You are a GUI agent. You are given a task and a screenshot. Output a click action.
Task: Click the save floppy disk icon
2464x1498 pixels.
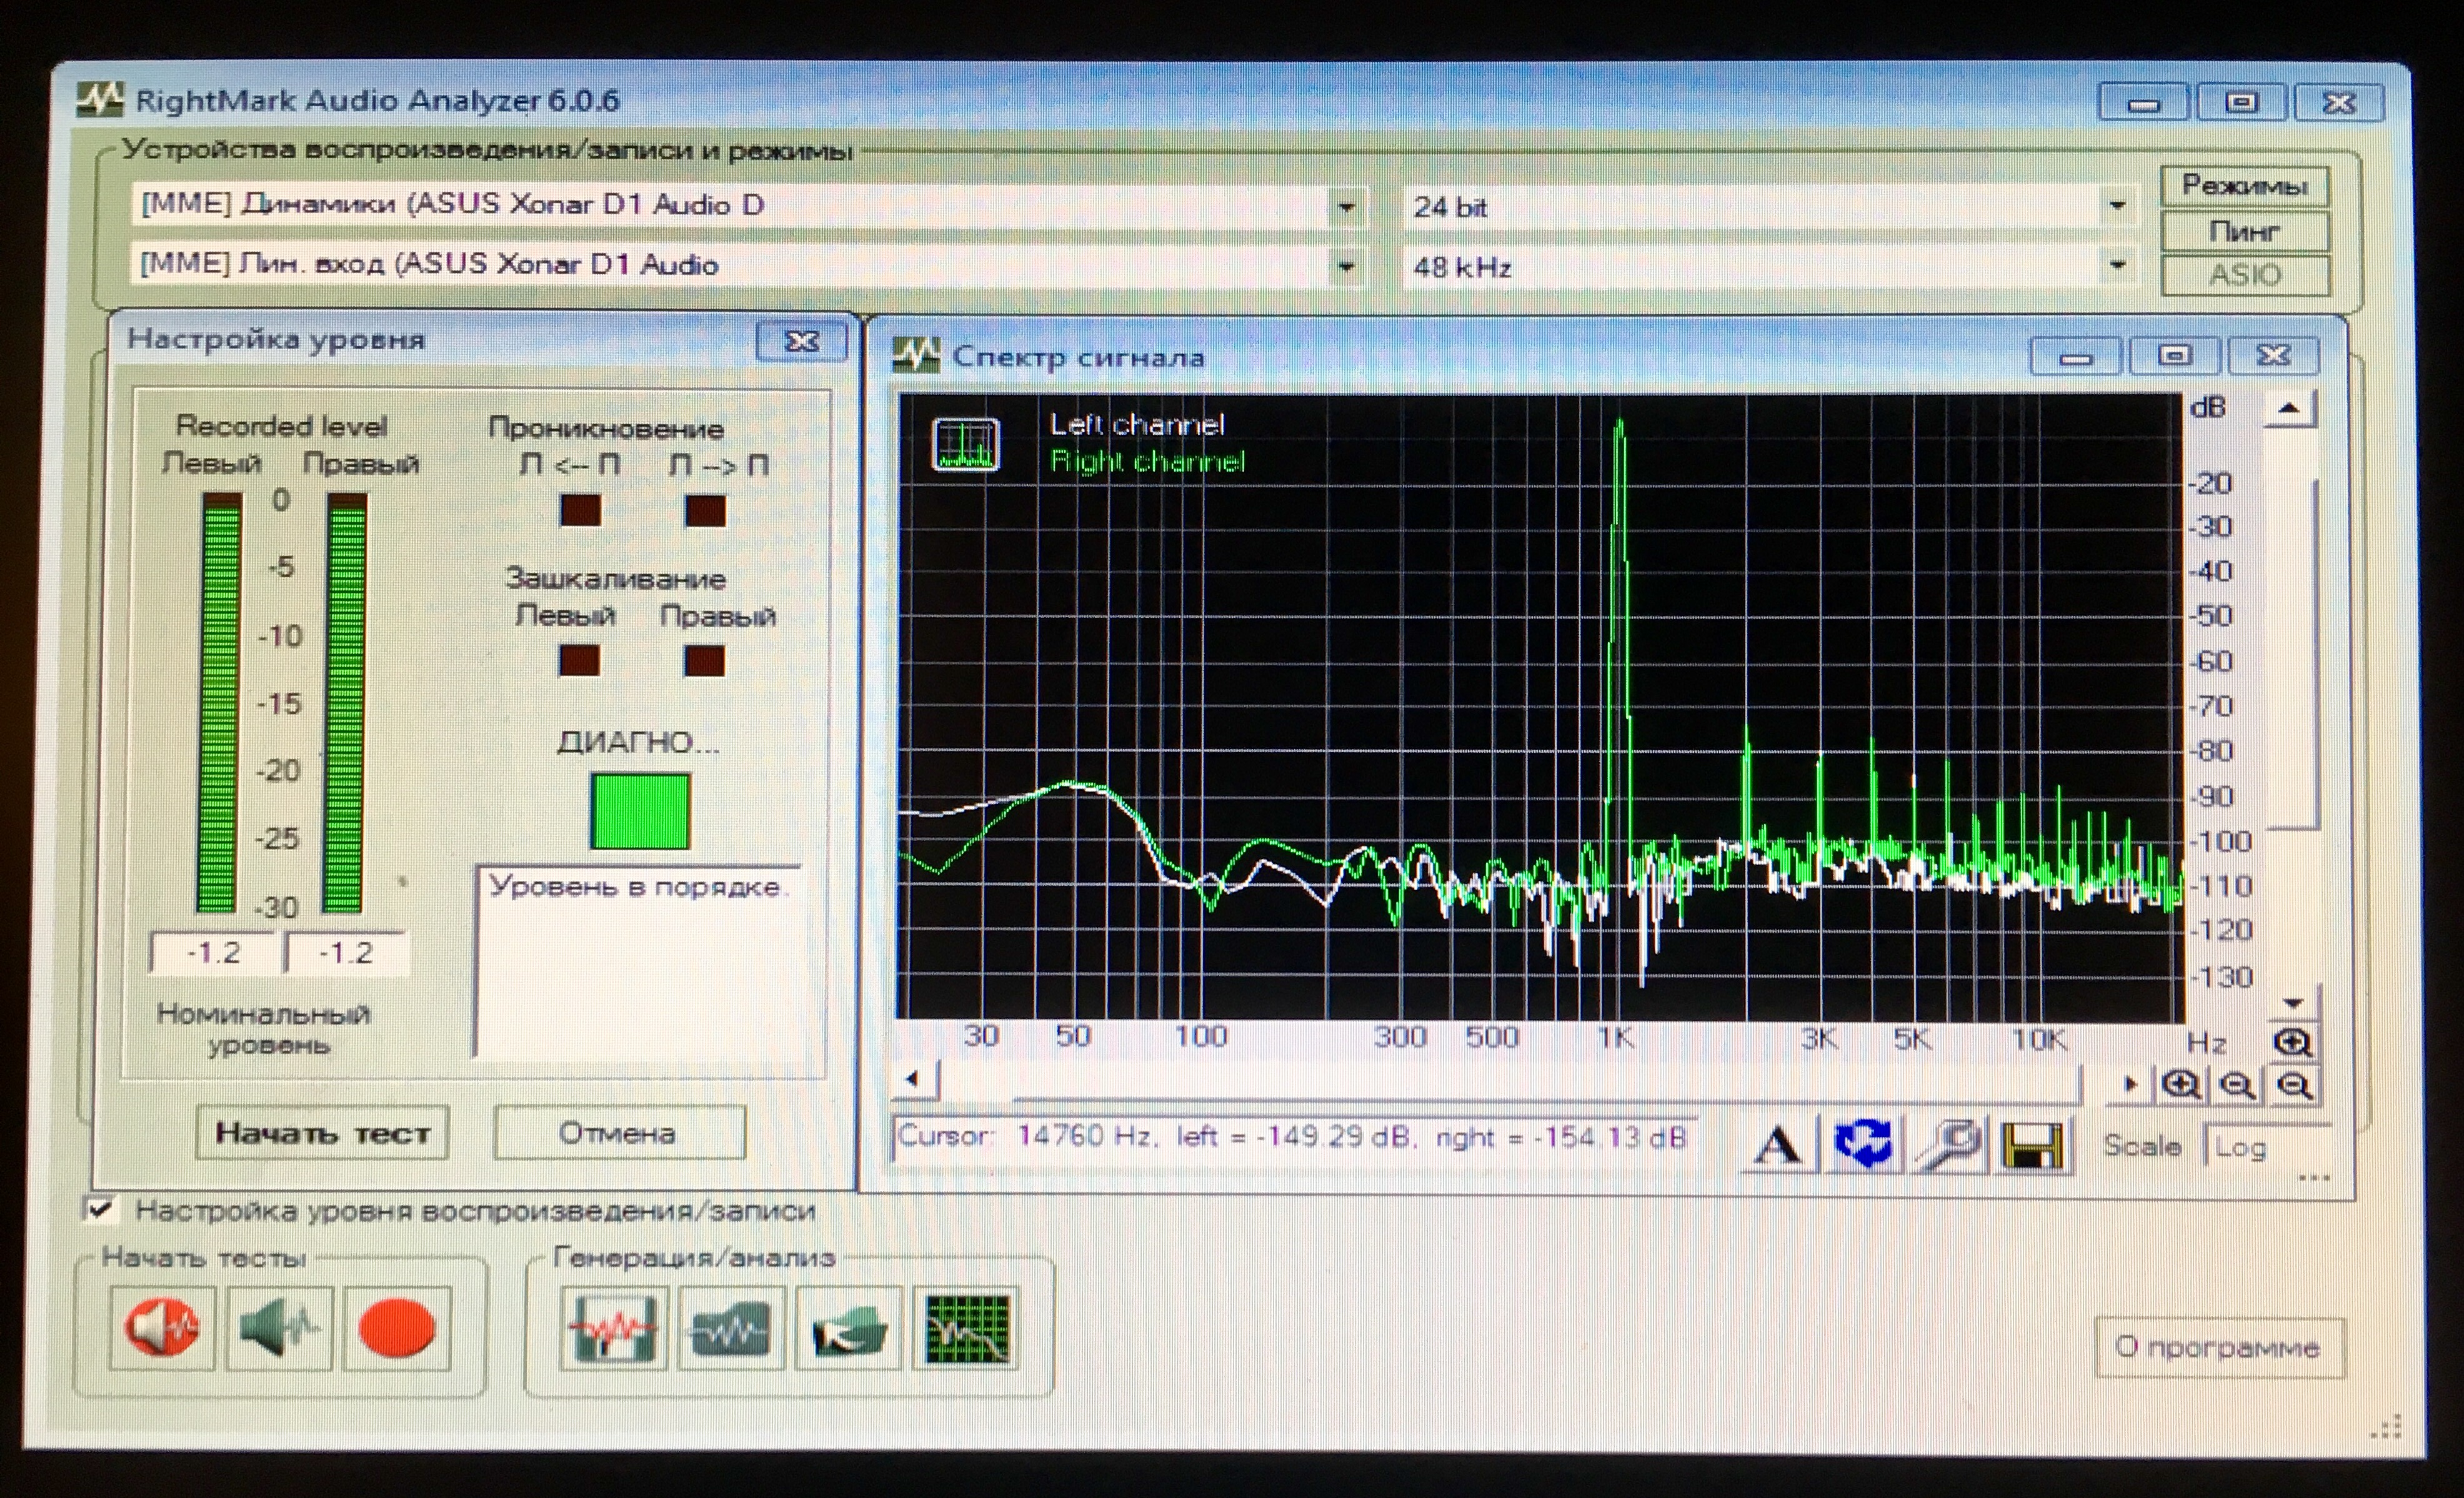[x=2031, y=1145]
